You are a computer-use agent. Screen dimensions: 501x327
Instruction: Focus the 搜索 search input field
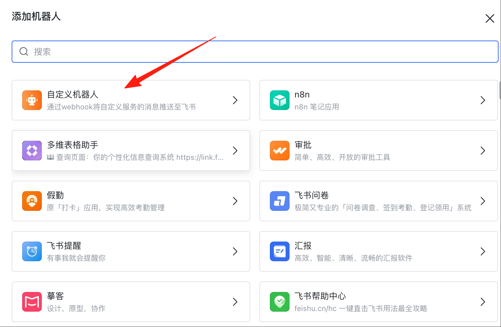(x=255, y=52)
